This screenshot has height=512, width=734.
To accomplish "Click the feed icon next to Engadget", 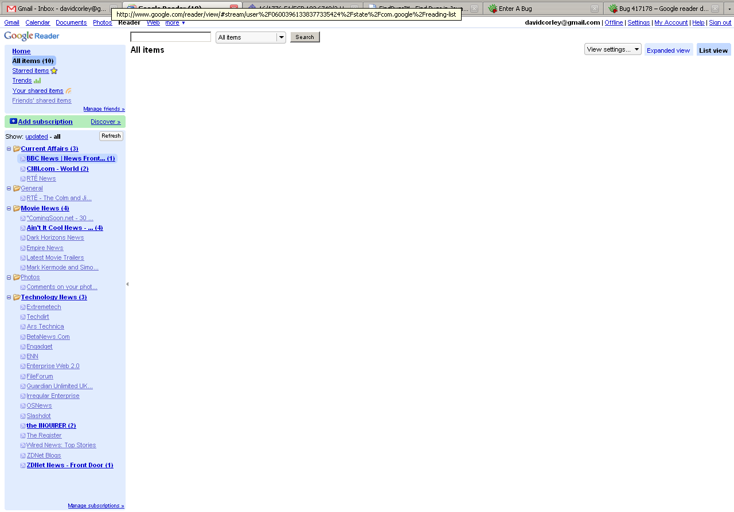I will (23, 347).
